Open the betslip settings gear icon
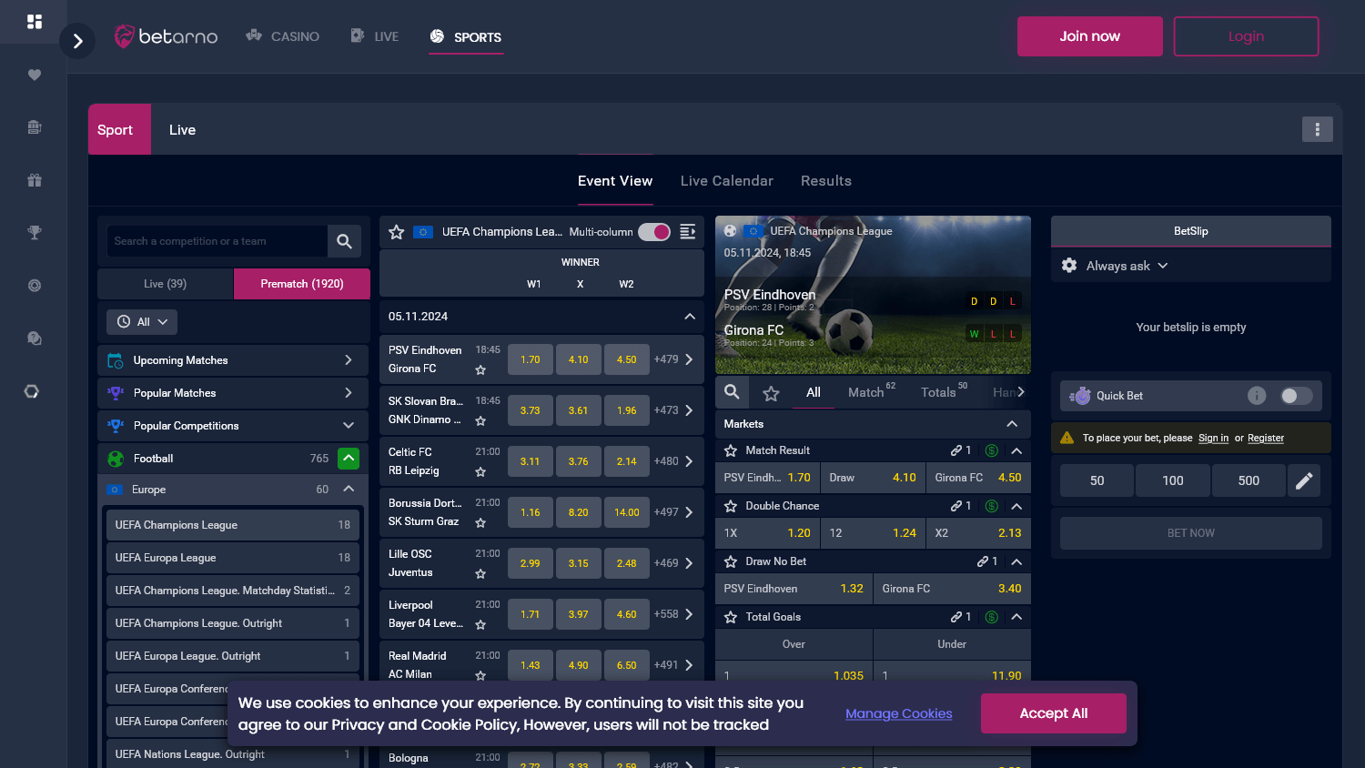 [1069, 266]
